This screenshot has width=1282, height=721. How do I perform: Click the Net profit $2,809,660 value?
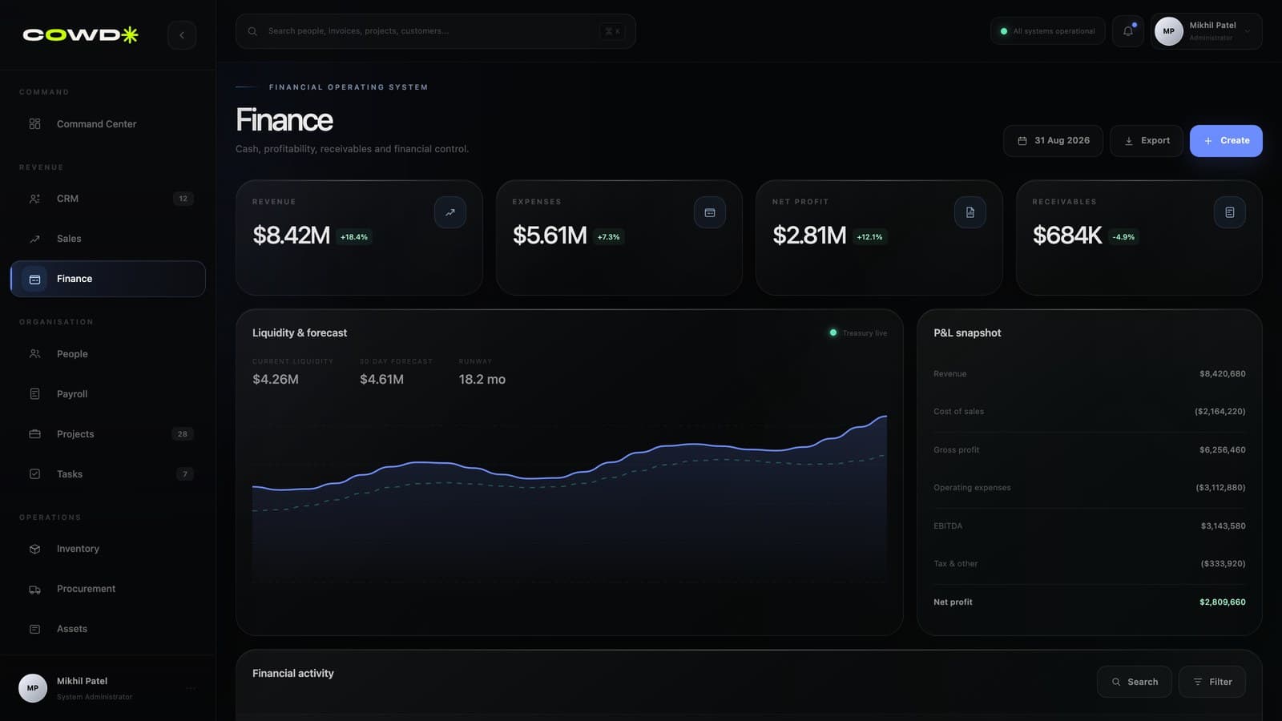click(x=1223, y=602)
